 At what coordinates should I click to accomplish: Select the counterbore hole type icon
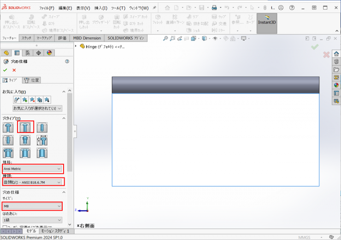point(8,127)
